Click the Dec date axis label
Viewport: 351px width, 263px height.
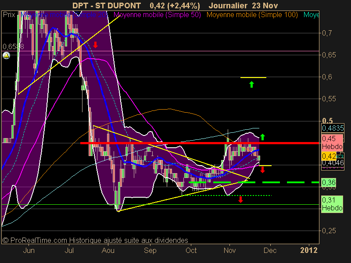point(270,250)
